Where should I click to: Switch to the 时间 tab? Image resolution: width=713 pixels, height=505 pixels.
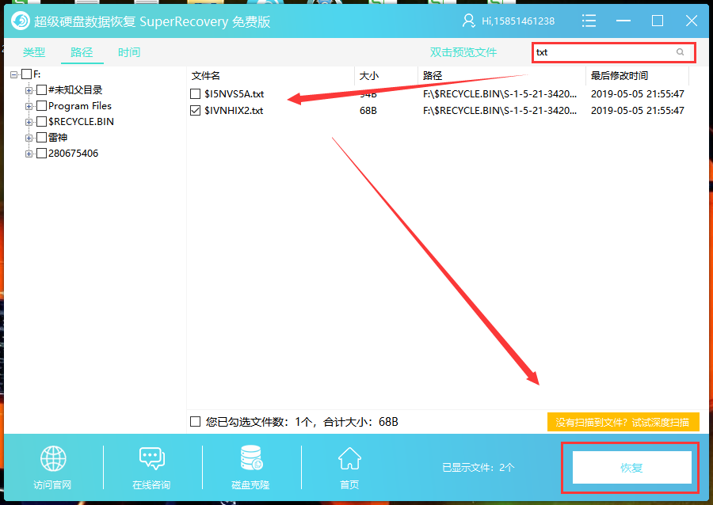(129, 52)
